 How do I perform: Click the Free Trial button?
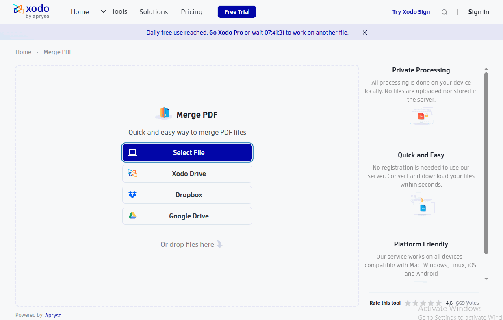coord(236,12)
